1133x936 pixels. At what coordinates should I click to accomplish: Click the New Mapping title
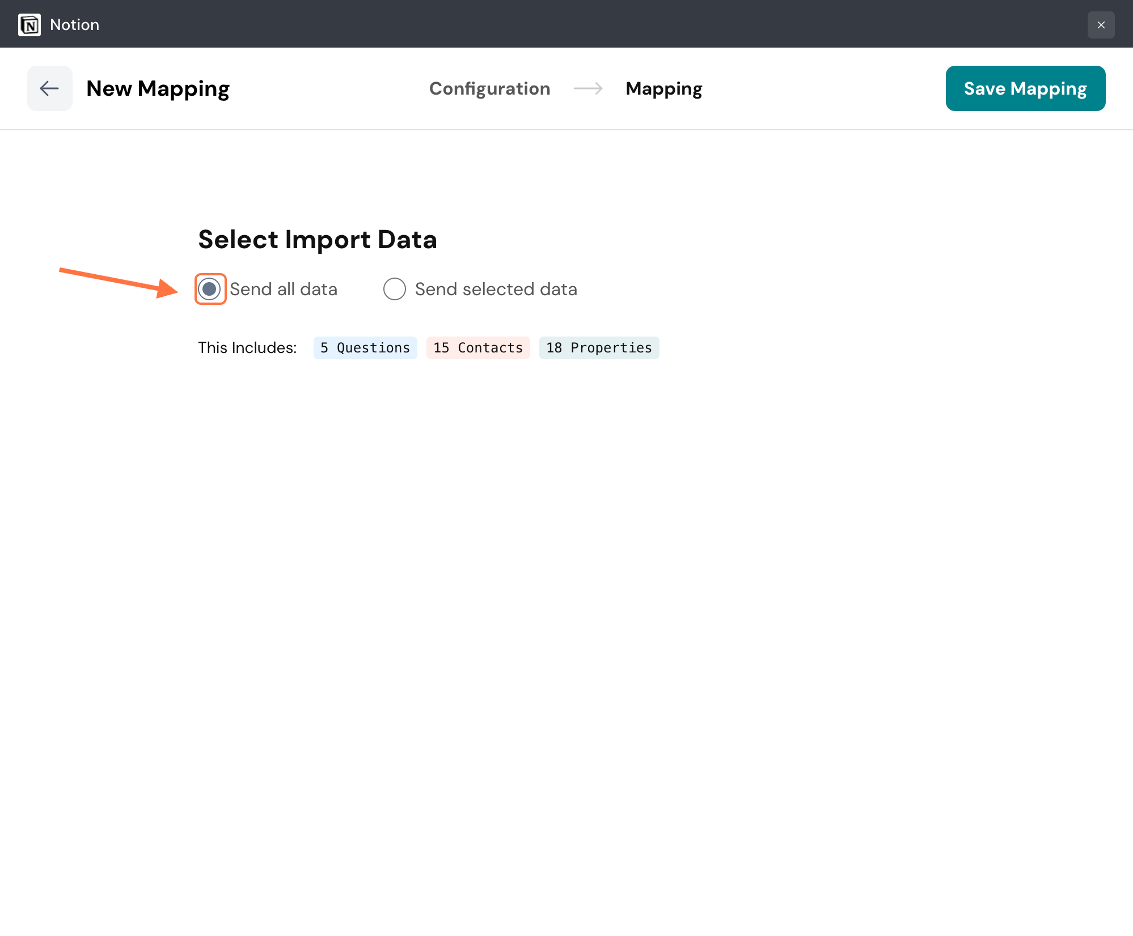[x=158, y=88]
